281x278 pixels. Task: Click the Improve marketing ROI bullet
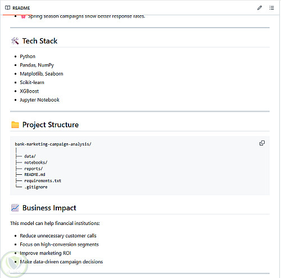point(46,253)
